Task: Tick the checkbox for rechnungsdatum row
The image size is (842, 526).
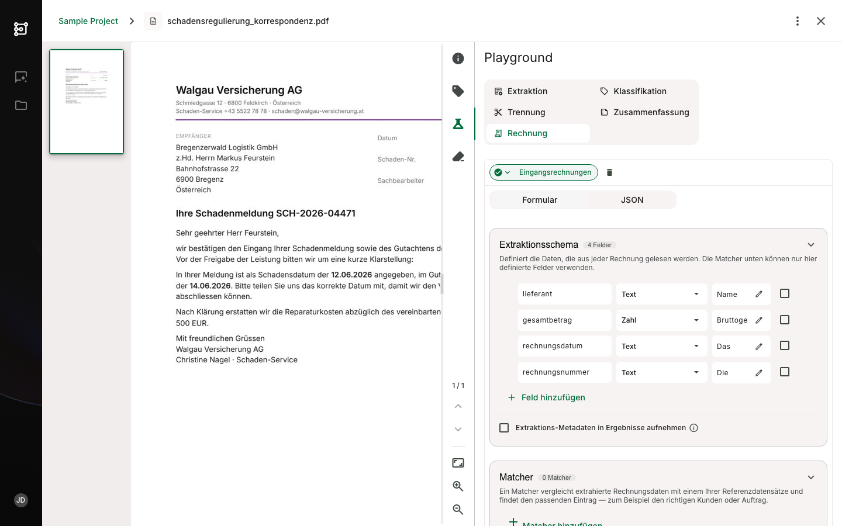Action: point(785,345)
